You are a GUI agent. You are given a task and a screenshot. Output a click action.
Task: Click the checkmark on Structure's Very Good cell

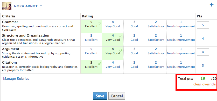(x=121, y=37)
